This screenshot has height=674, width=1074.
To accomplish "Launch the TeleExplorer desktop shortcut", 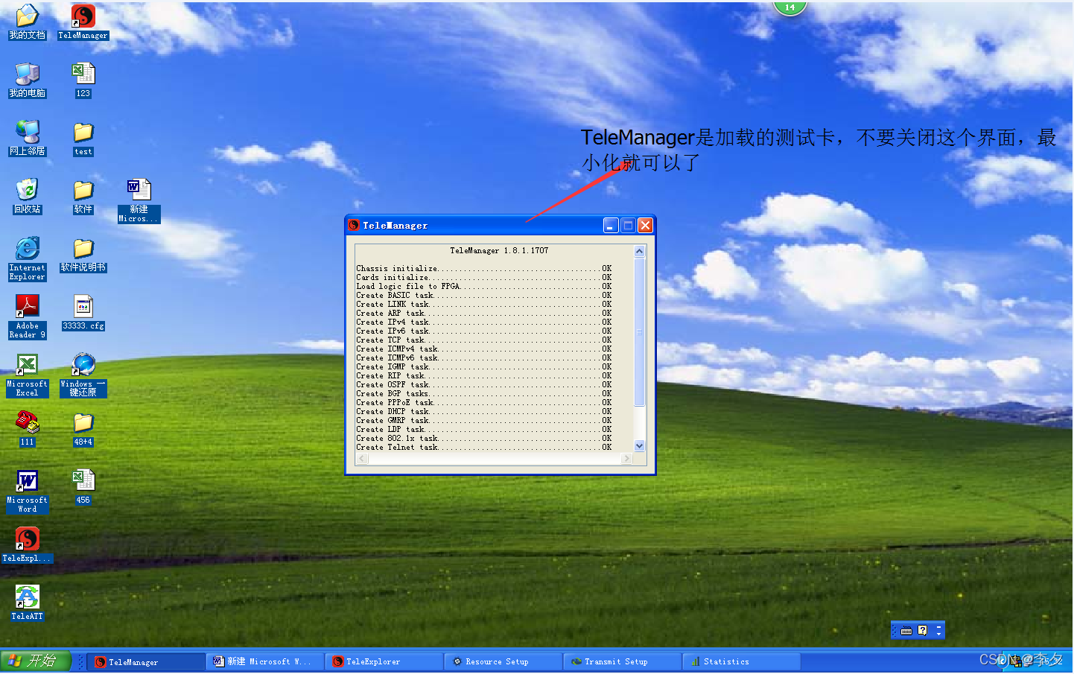I will 27,544.
